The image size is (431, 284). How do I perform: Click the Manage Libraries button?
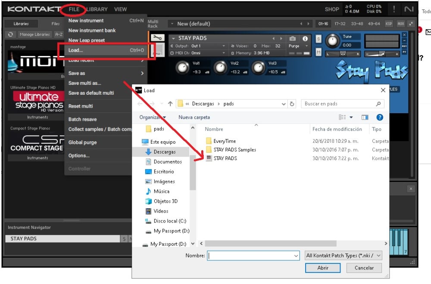(x=34, y=34)
